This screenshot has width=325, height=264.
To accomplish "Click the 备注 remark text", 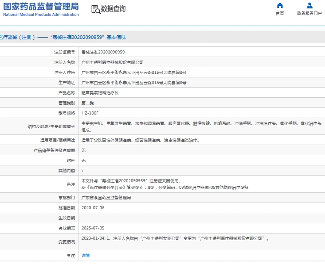I will click(x=165, y=184).
